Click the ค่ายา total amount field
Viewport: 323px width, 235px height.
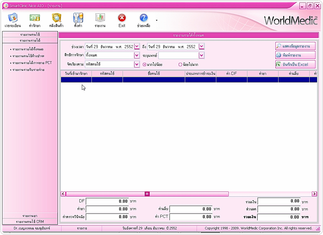click(107, 209)
